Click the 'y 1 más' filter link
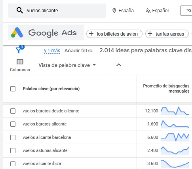Image resolution: width=192 pixels, height=169 pixels. click(52, 51)
